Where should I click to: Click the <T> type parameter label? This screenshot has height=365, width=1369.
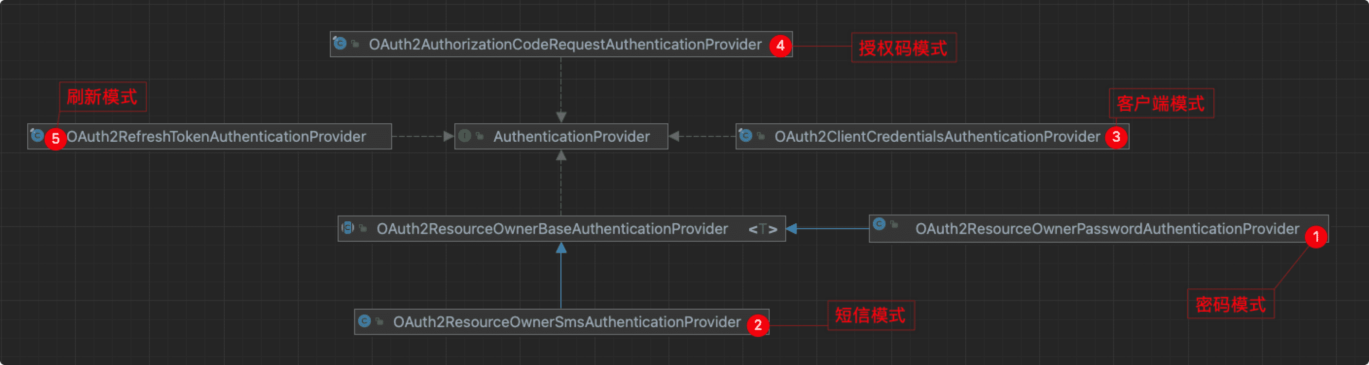tap(763, 229)
